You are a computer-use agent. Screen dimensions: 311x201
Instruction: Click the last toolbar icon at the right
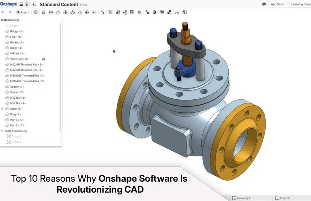pos(184,12)
